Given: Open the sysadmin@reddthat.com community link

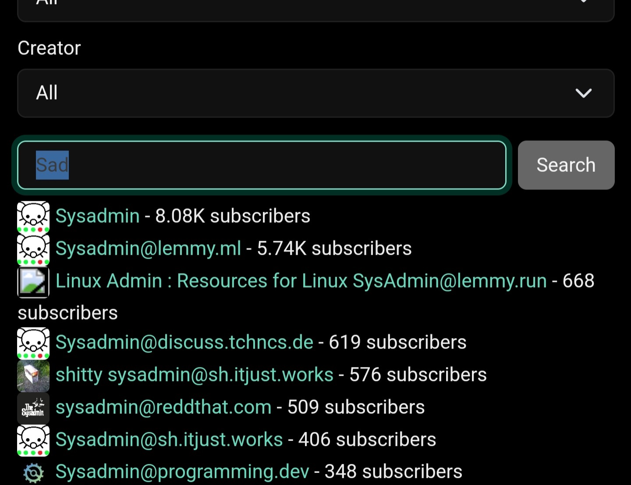Looking at the screenshot, I should point(163,407).
